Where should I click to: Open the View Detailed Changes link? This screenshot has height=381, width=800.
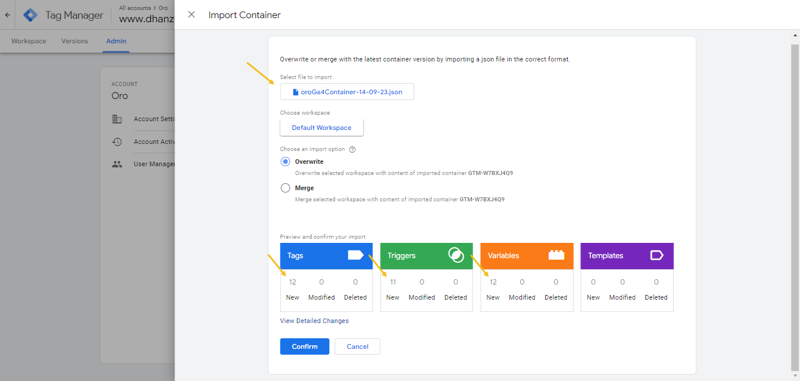point(314,321)
